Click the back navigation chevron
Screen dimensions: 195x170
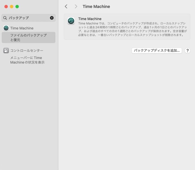click(x=66, y=7)
